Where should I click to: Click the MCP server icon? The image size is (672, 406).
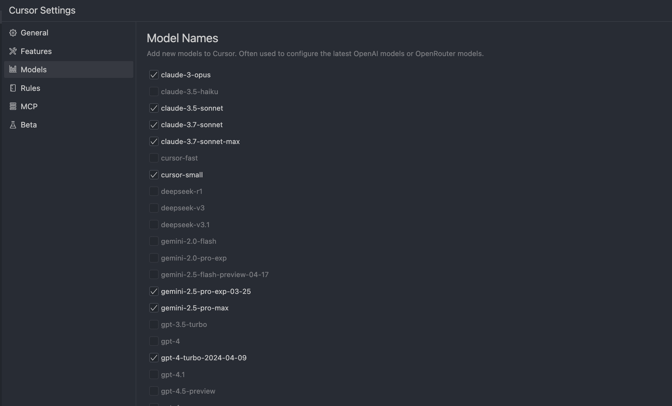(13, 106)
